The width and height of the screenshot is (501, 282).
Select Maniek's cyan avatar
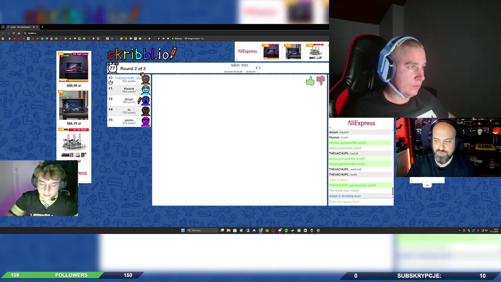(x=145, y=90)
